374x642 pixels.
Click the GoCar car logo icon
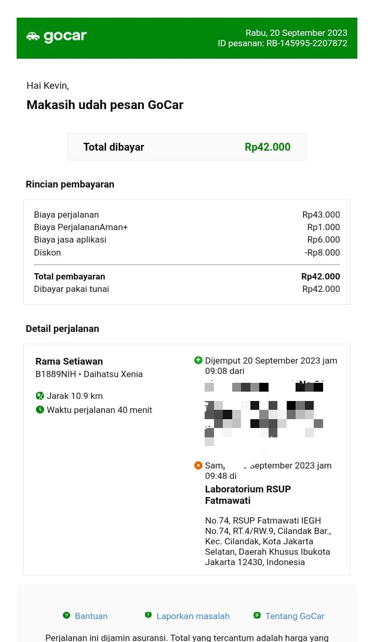point(33,36)
